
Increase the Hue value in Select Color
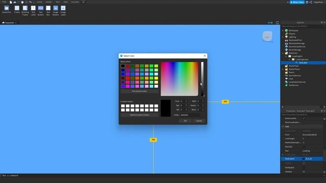[186, 101]
